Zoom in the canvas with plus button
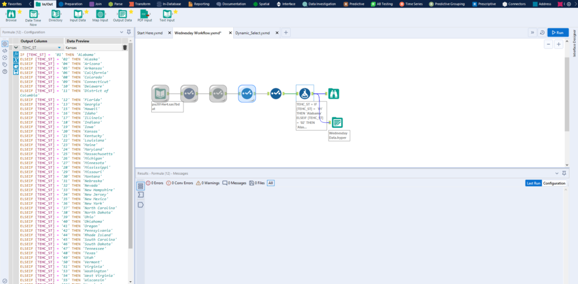578x284 pixels. point(558,44)
